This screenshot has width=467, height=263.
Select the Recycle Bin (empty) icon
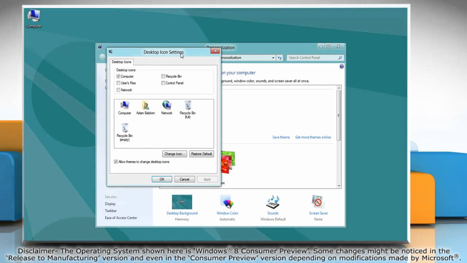(124, 132)
